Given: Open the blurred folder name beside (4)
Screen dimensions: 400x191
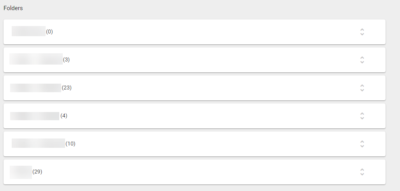Looking at the screenshot, I should pyautogui.click(x=35, y=116).
